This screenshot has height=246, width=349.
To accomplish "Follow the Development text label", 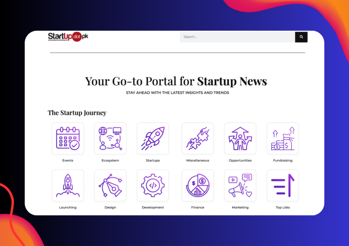I will click(153, 207).
